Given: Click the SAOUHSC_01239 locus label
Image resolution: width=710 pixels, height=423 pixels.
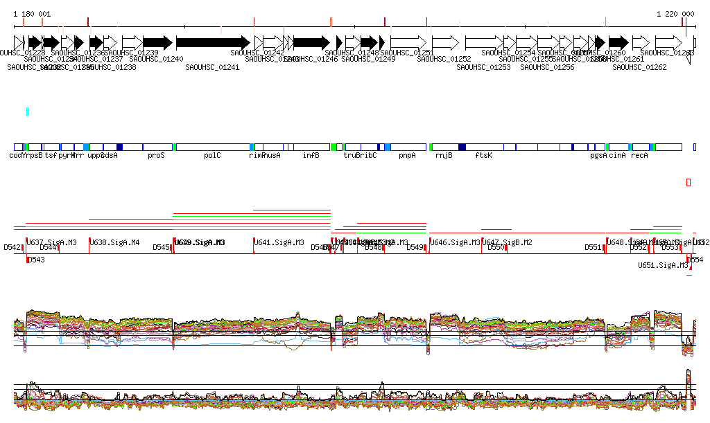Looking at the screenshot, I should point(131,53).
